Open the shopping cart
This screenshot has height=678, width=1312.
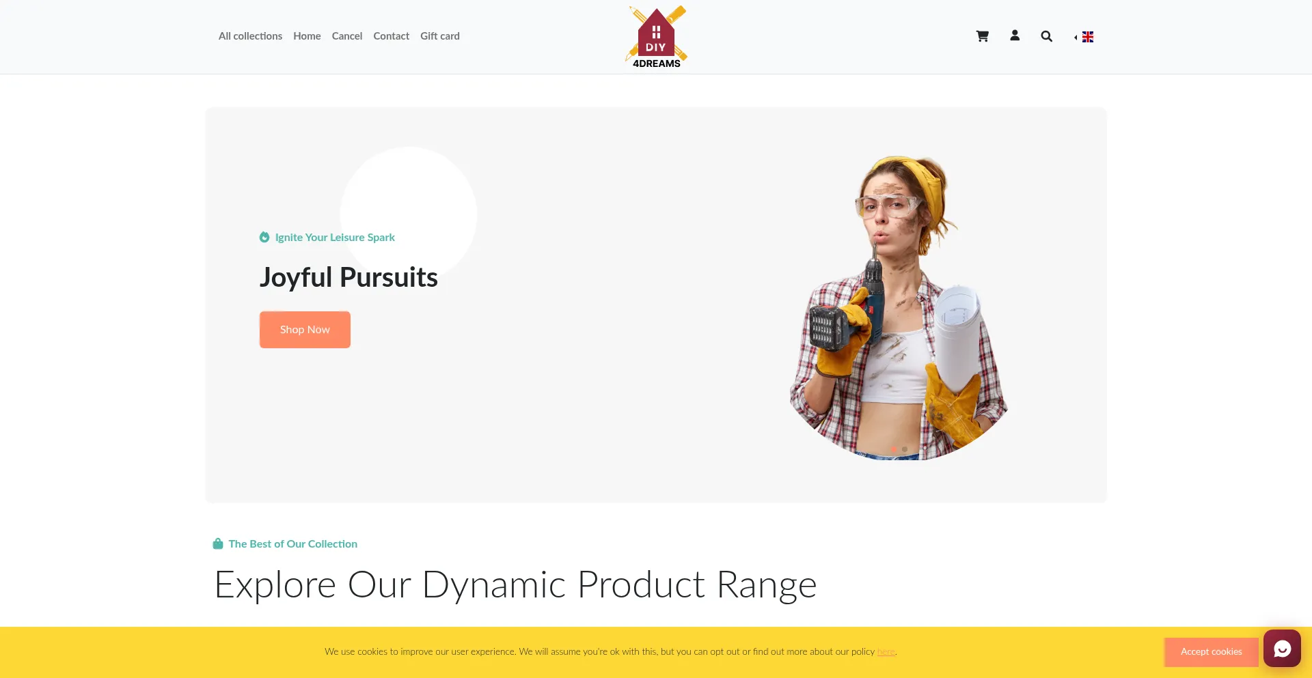(982, 36)
